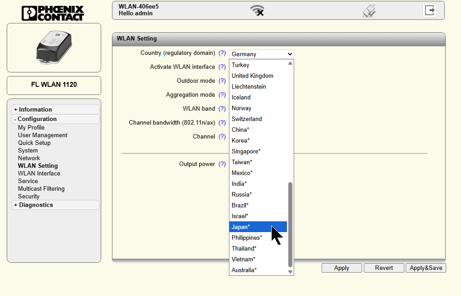
Task: Click the Phoenix Contact logo
Action: click(x=53, y=13)
